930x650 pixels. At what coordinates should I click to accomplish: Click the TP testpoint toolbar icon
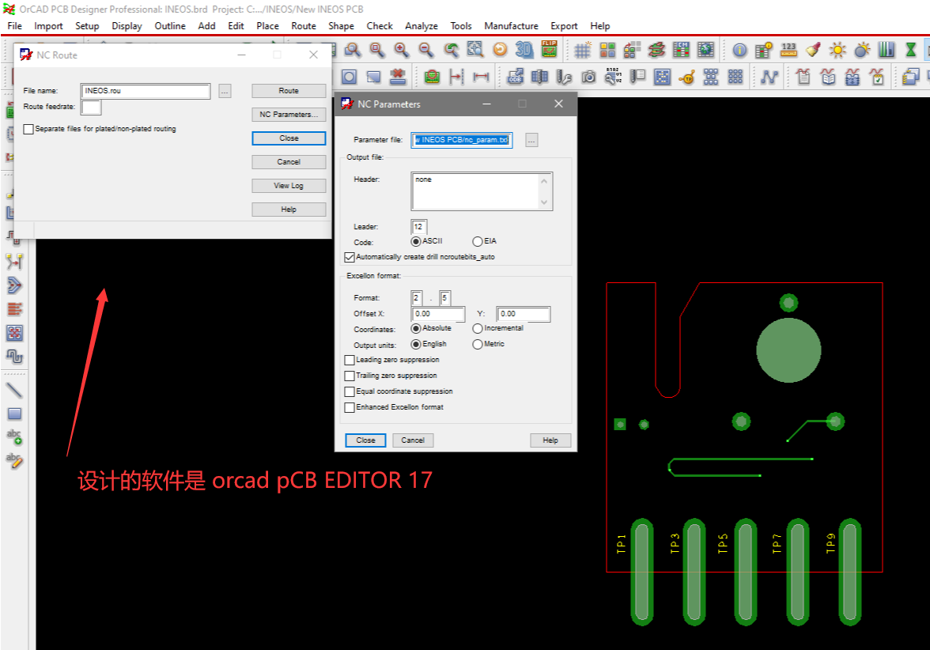686,77
